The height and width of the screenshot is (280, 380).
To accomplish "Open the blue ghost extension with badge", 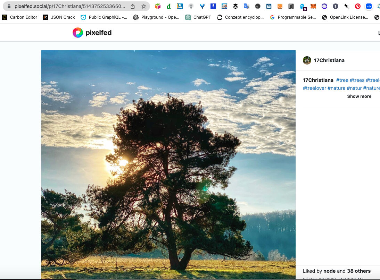I will pyautogui.click(x=303, y=7).
